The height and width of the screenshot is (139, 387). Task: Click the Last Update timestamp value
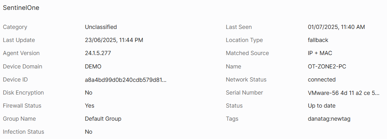pos(114,40)
